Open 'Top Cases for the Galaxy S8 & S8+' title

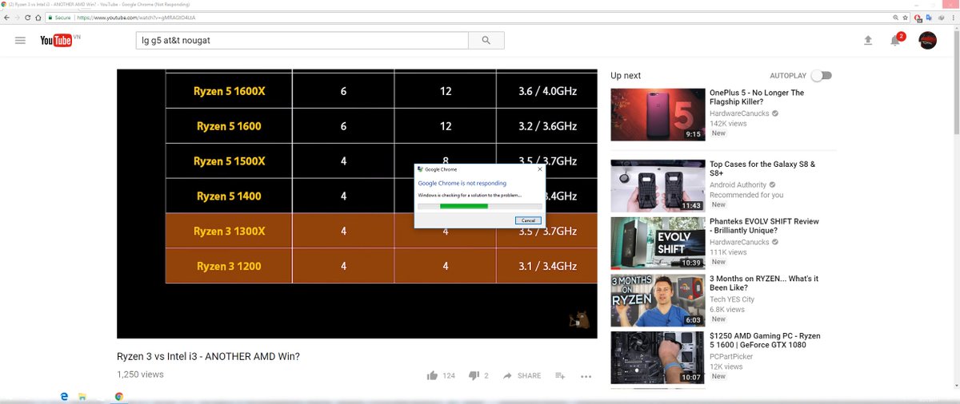pyautogui.click(x=762, y=168)
